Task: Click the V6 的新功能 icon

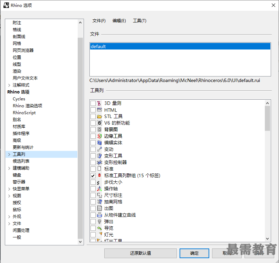Action: (99, 123)
